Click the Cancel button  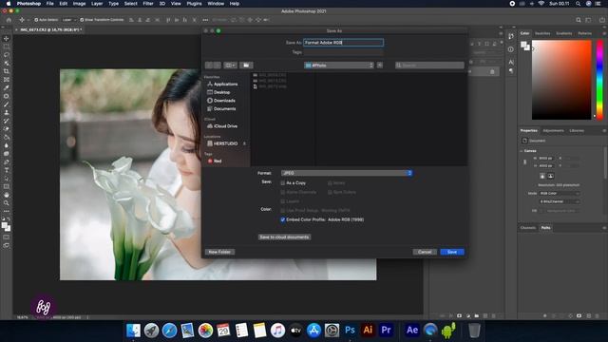pos(425,252)
